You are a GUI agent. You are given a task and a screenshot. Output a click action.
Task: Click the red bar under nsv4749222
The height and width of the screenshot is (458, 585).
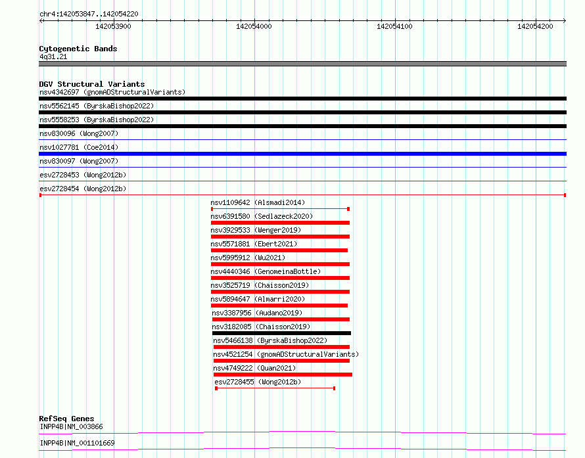pos(283,375)
